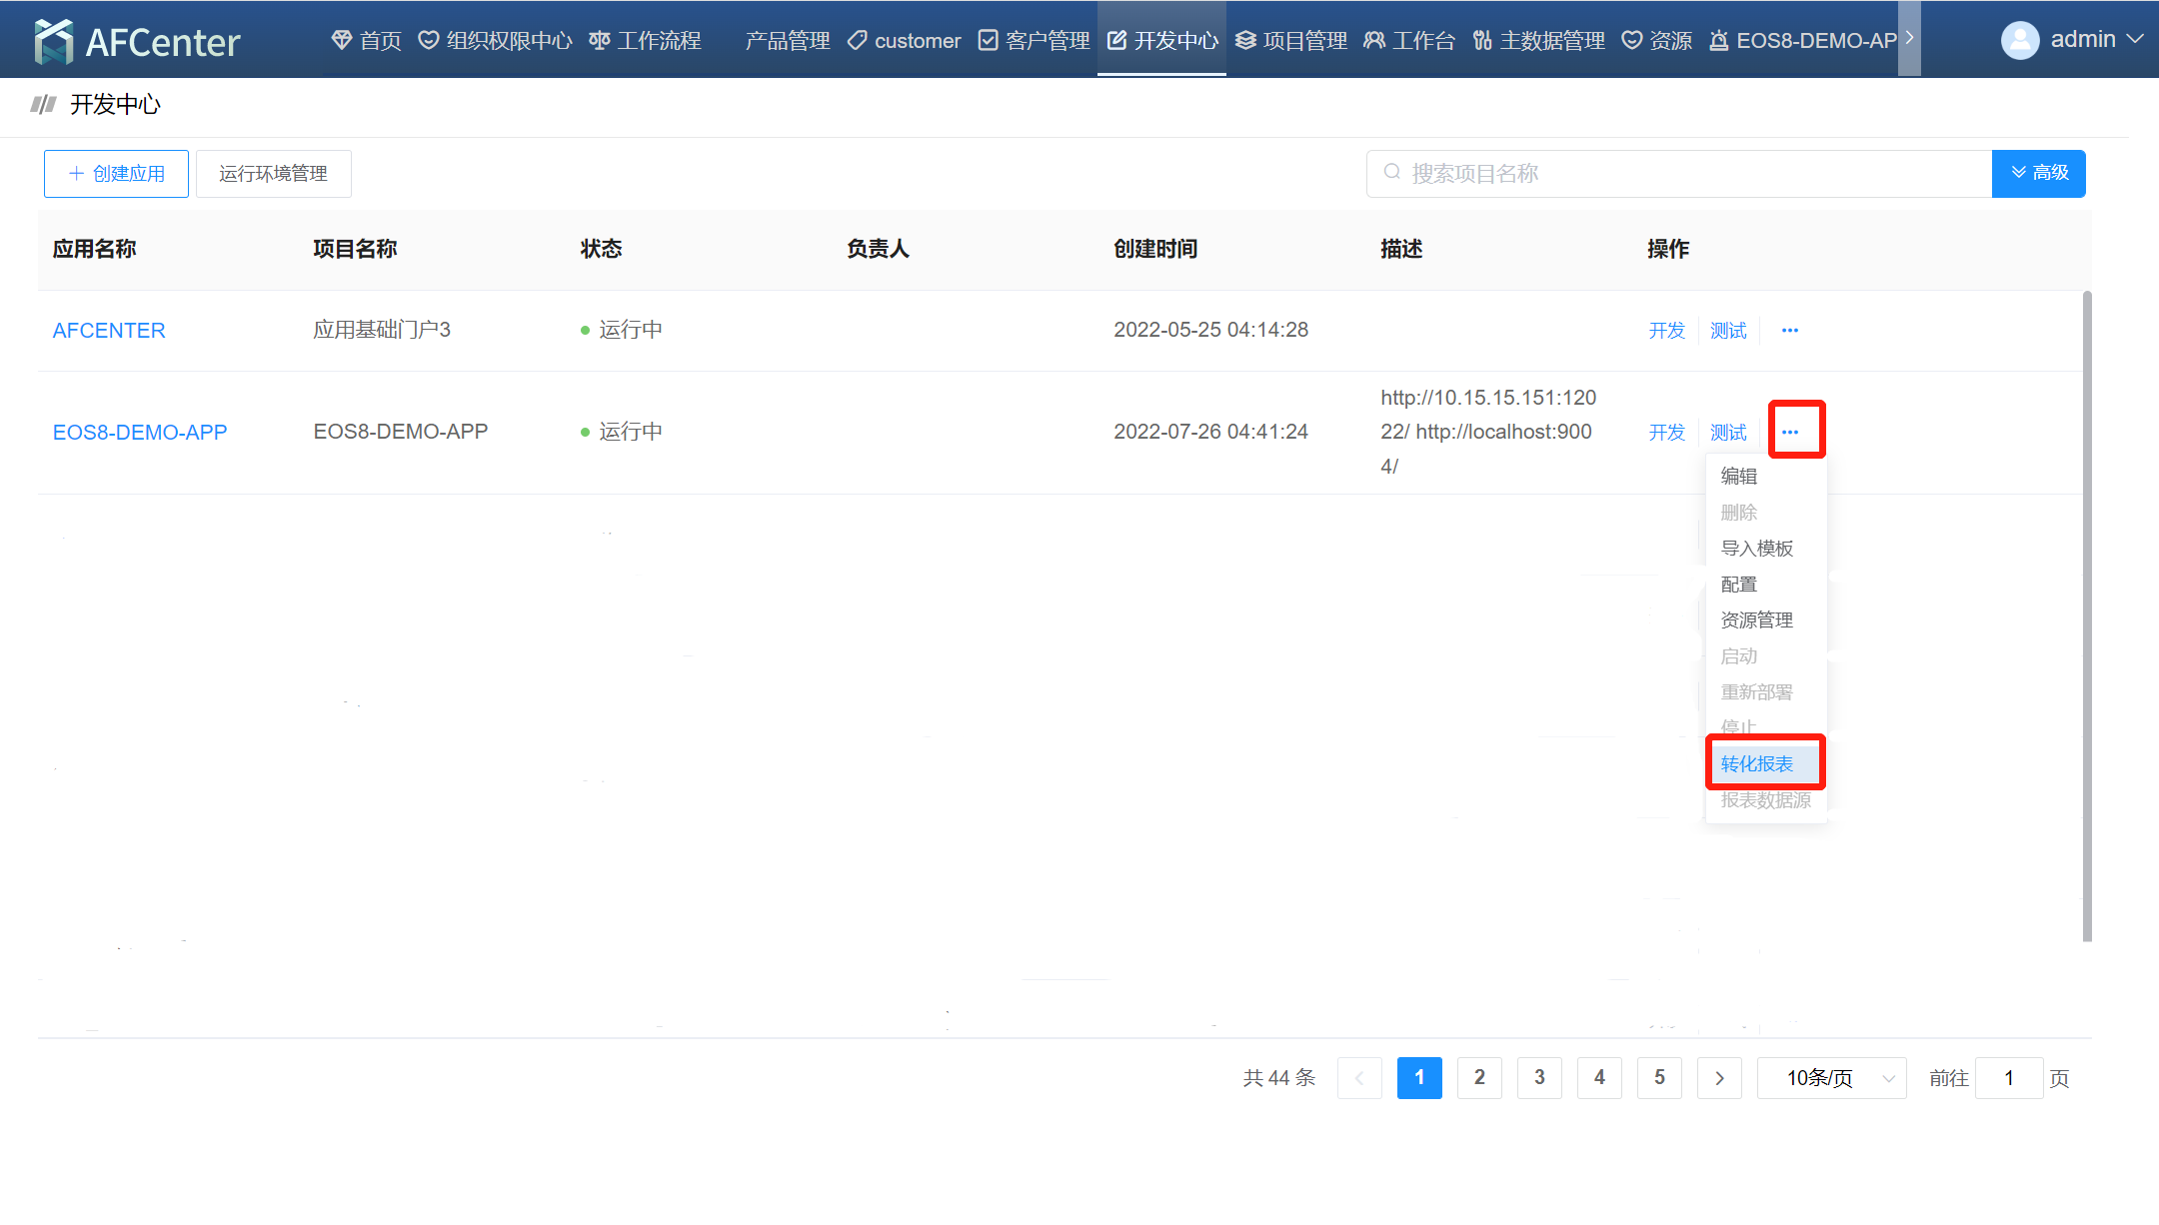Click the table's vertical scrollbar
This screenshot has width=2159, height=1225.
[2086, 614]
